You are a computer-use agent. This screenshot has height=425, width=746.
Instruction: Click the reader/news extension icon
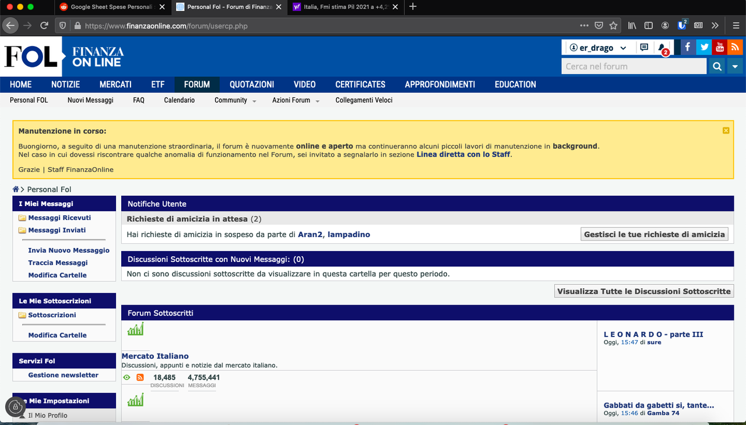coord(698,26)
